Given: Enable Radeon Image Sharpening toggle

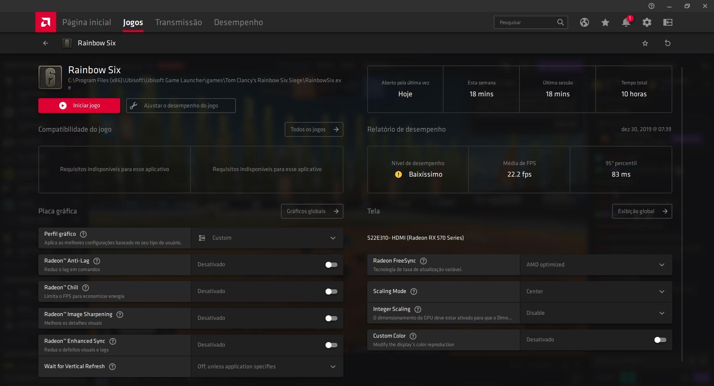Looking at the screenshot, I should tap(331, 318).
